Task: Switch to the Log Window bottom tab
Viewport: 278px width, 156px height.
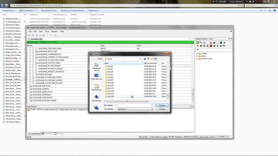Action: 34,133
